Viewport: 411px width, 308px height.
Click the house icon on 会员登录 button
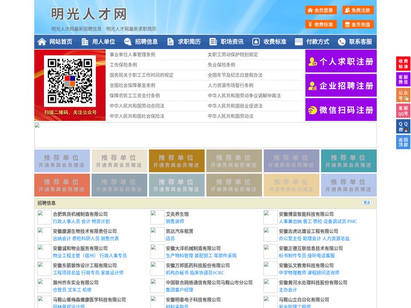(x=310, y=10)
